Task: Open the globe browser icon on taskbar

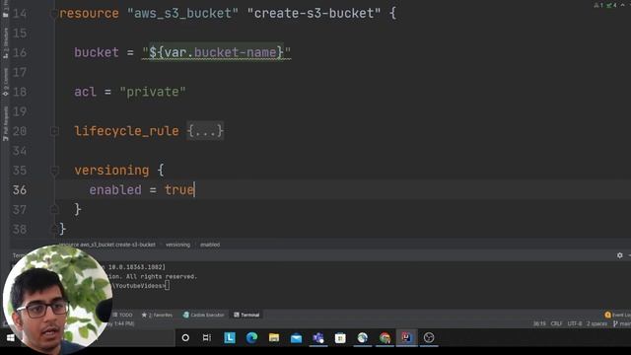Action: [x=363, y=337]
